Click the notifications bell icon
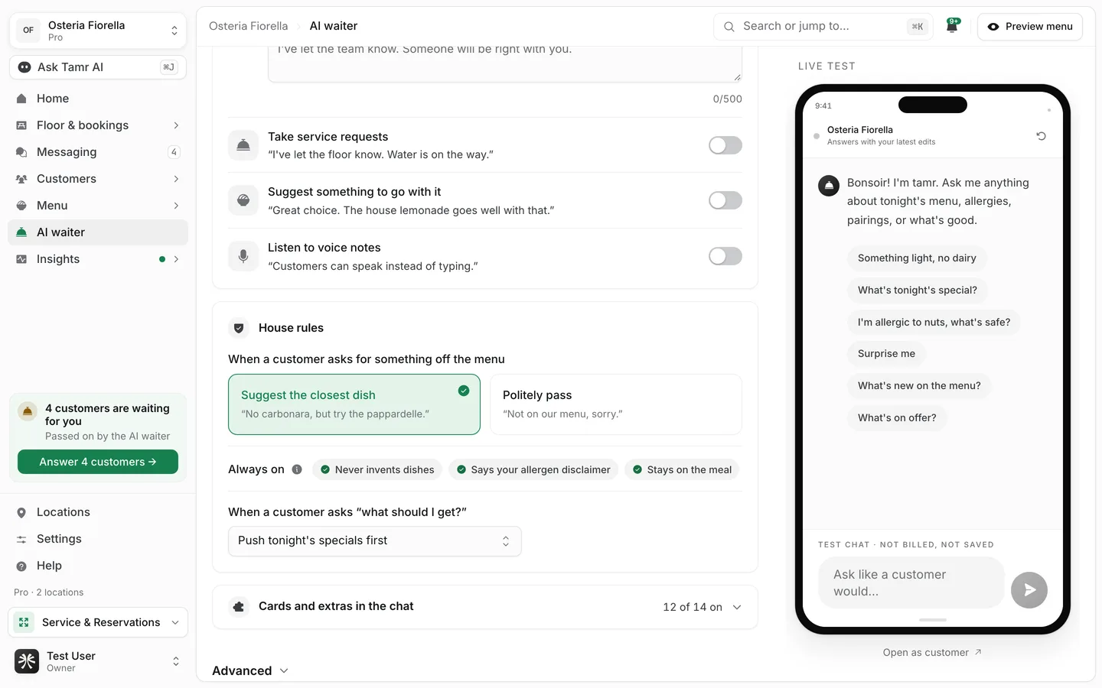This screenshot has height=688, width=1102. coord(952,26)
